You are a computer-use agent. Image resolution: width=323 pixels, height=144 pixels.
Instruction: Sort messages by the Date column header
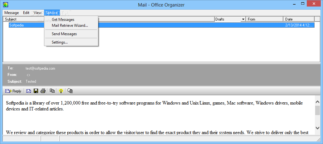pos(299,19)
